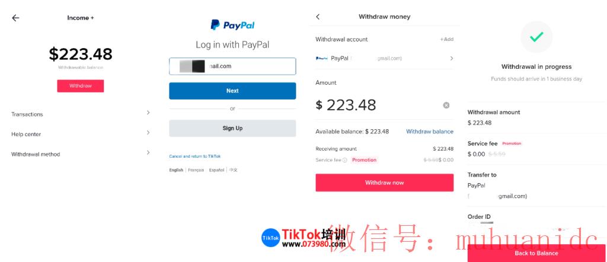Click Cancel and return to TikTok
Screen dimensions: 607x262
[x=194, y=156]
